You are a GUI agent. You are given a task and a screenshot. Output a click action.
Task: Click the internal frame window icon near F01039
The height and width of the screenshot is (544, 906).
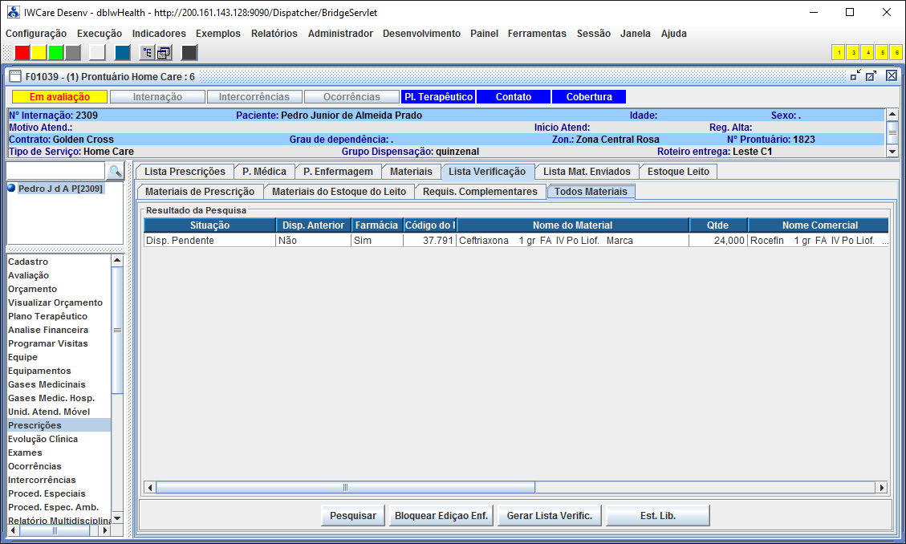point(15,76)
